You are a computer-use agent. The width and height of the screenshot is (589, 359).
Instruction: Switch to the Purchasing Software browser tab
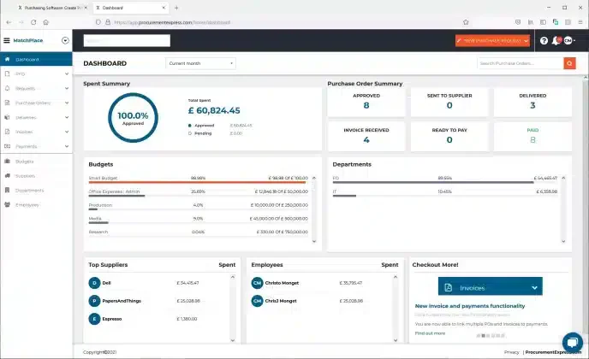click(52, 8)
